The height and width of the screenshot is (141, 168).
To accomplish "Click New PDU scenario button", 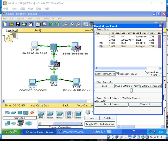I will click(x=92, y=118).
